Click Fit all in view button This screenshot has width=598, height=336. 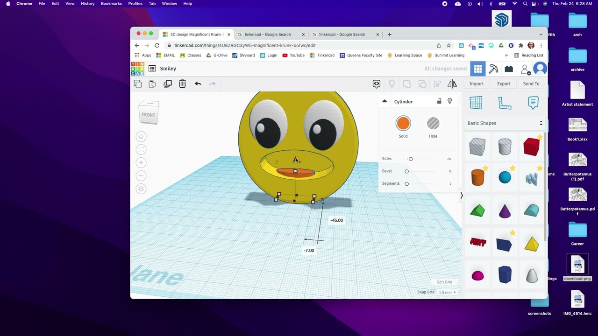pos(141,149)
